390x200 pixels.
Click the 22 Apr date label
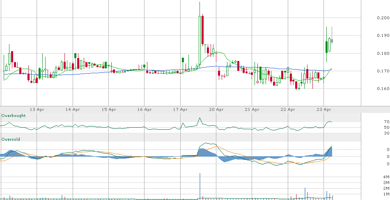288,109
